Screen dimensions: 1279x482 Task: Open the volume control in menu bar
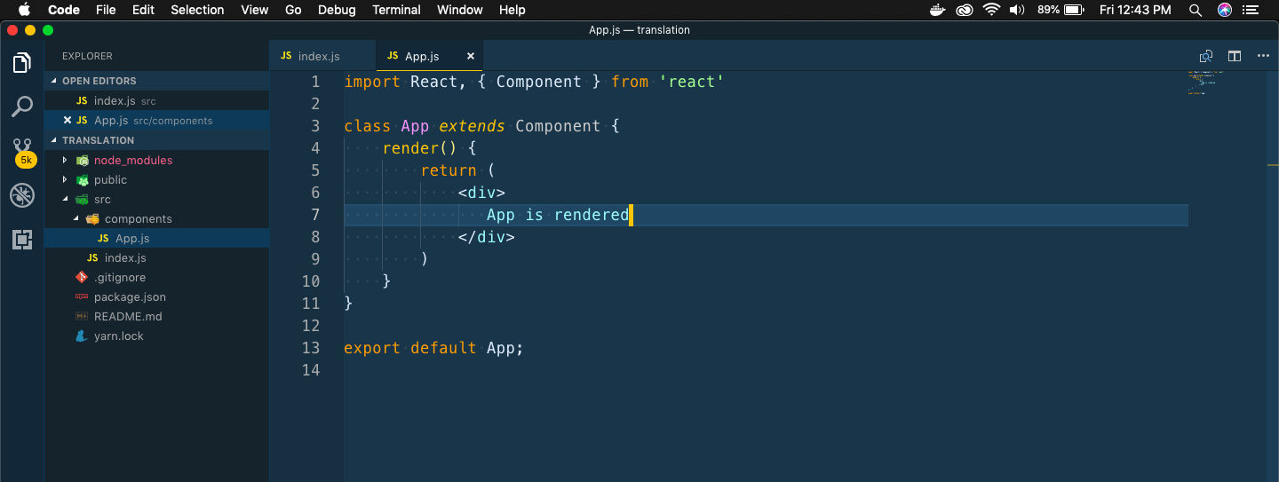point(1018,10)
